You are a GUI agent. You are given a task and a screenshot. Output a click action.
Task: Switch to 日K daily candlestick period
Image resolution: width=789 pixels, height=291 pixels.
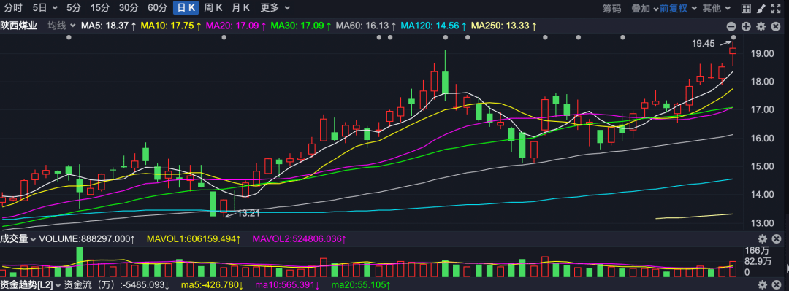pyautogui.click(x=186, y=7)
